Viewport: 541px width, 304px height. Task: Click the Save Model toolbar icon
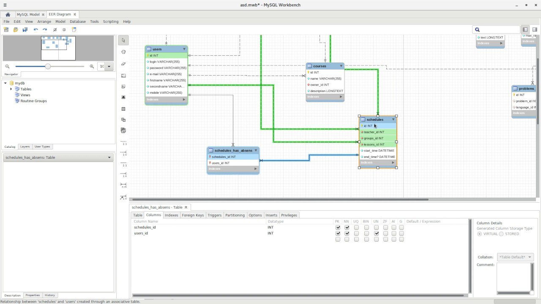(x=25, y=30)
